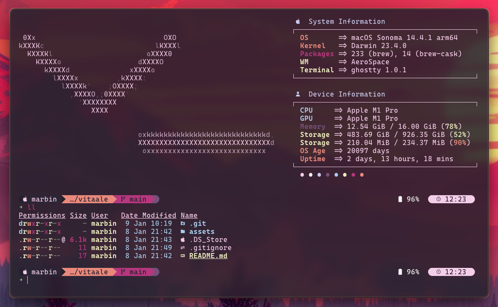Click the Terminal label
This screenshot has height=307, width=498.
(317, 70)
